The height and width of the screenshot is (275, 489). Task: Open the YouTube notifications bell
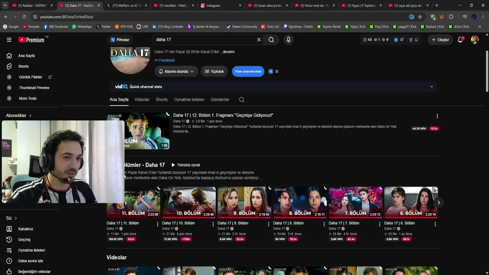click(460, 40)
